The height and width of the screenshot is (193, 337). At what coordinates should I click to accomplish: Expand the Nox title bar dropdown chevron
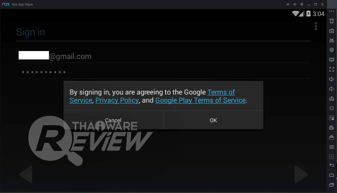pyautogui.click(x=288, y=4)
